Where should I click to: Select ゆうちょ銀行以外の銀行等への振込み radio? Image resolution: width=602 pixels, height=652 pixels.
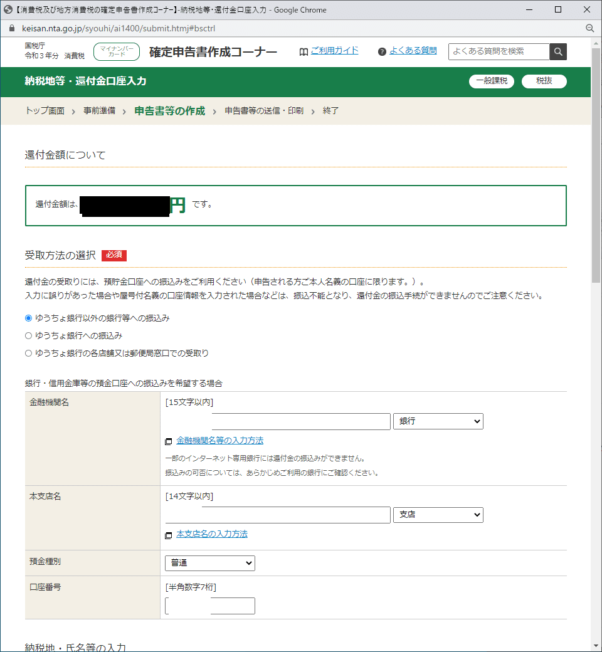click(x=28, y=318)
